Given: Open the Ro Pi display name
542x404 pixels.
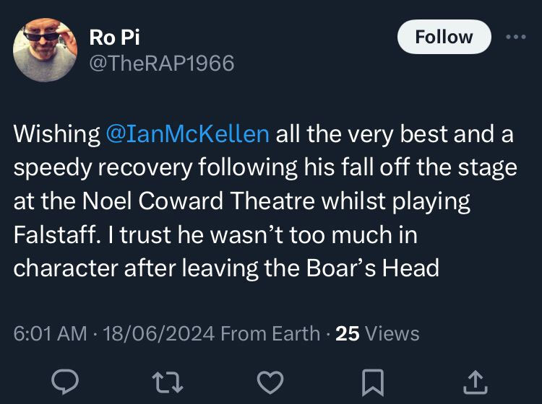Looking at the screenshot, I should click(114, 37).
